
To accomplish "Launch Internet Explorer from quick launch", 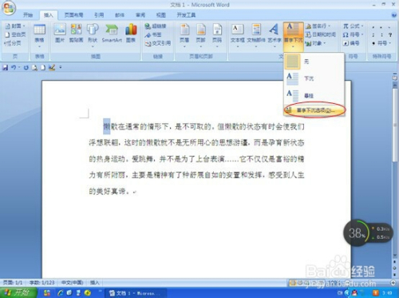I will pos(61,292).
